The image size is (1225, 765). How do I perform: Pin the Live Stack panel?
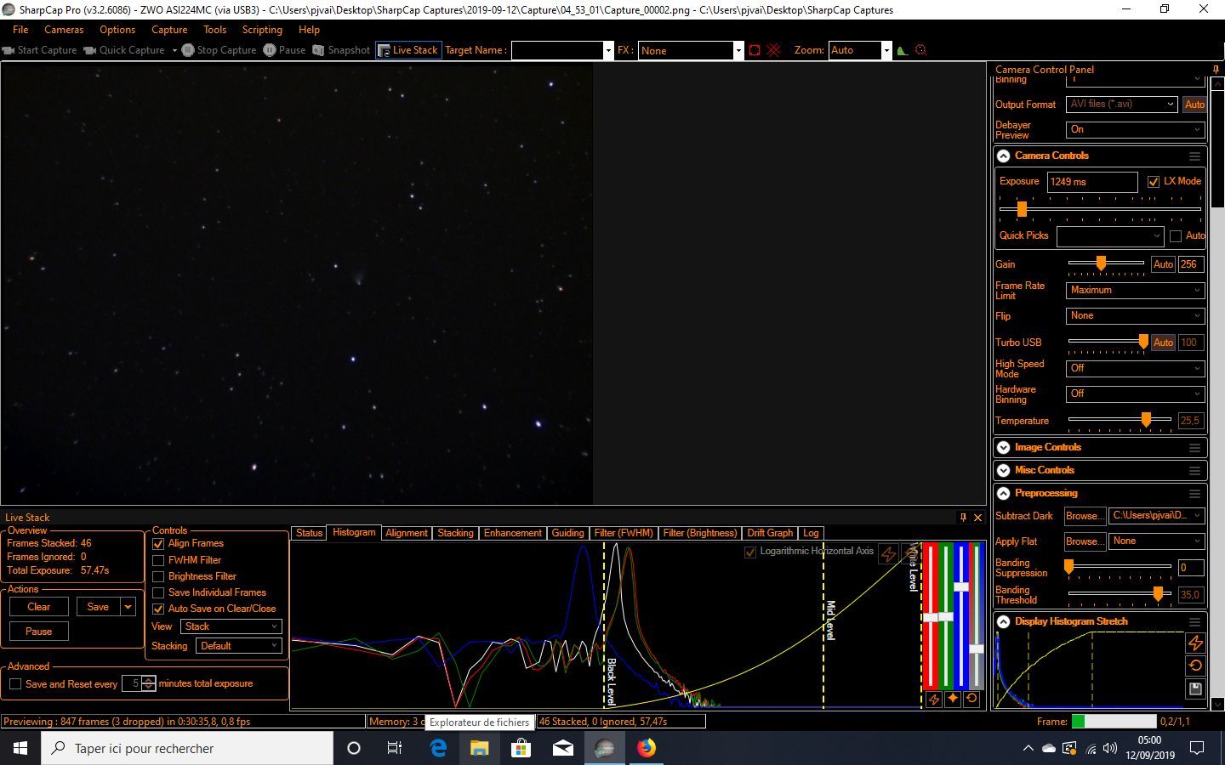(963, 517)
